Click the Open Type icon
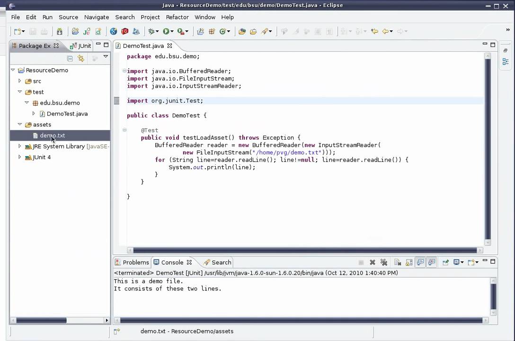This screenshot has width=515, height=341. (x=242, y=31)
